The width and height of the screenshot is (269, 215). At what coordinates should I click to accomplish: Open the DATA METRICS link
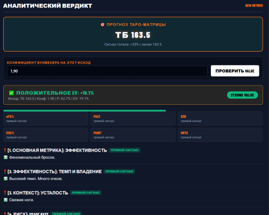pyautogui.click(x=254, y=6)
